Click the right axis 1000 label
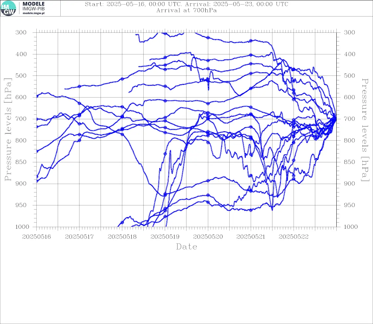Screen dimensions: 373x324 tap(351, 227)
